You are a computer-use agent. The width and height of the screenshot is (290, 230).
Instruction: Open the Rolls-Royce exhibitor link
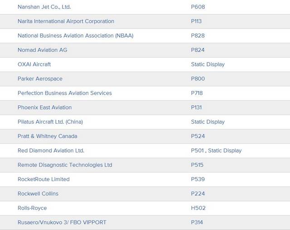32,208
